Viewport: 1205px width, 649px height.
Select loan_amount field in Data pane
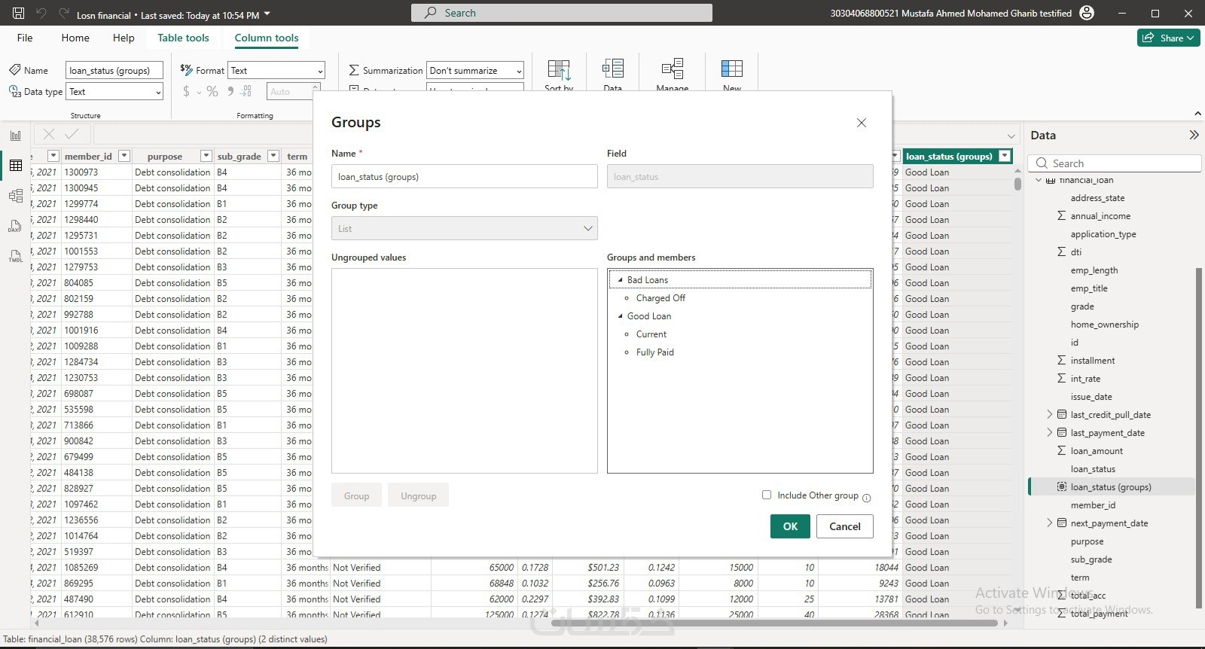pyautogui.click(x=1097, y=451)
